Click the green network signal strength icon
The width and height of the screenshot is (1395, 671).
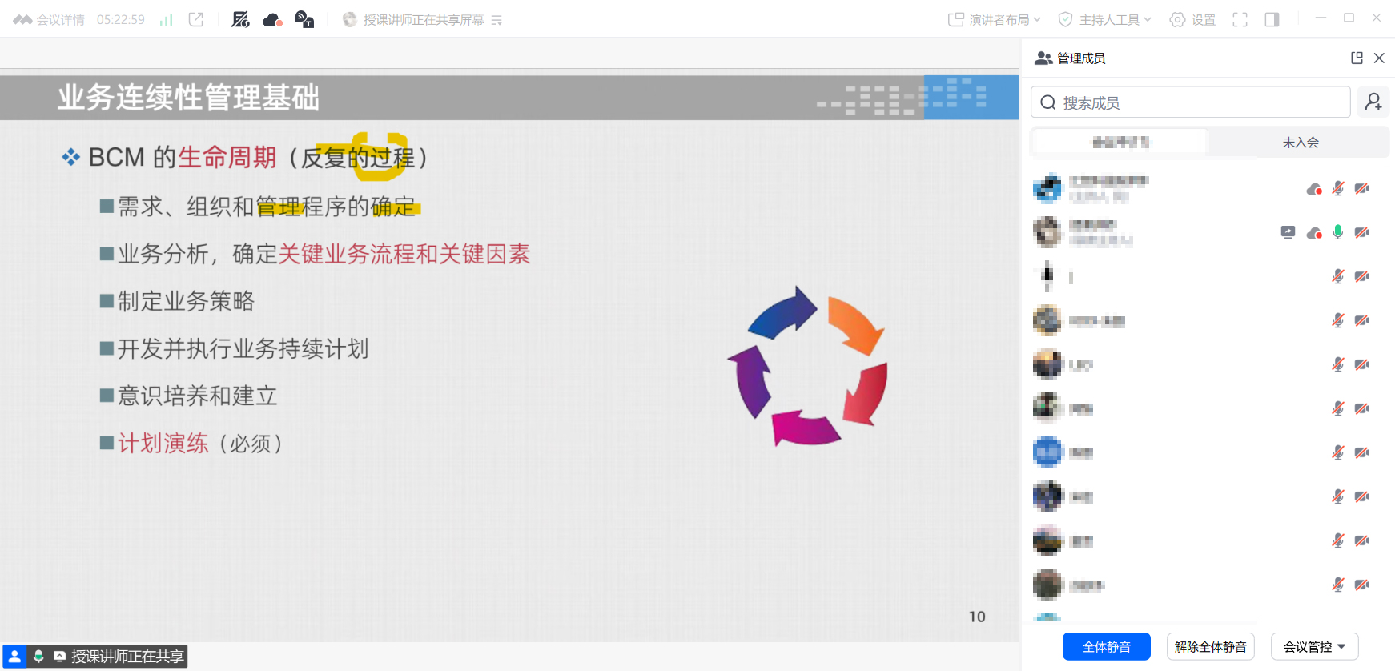pos(166,20)
